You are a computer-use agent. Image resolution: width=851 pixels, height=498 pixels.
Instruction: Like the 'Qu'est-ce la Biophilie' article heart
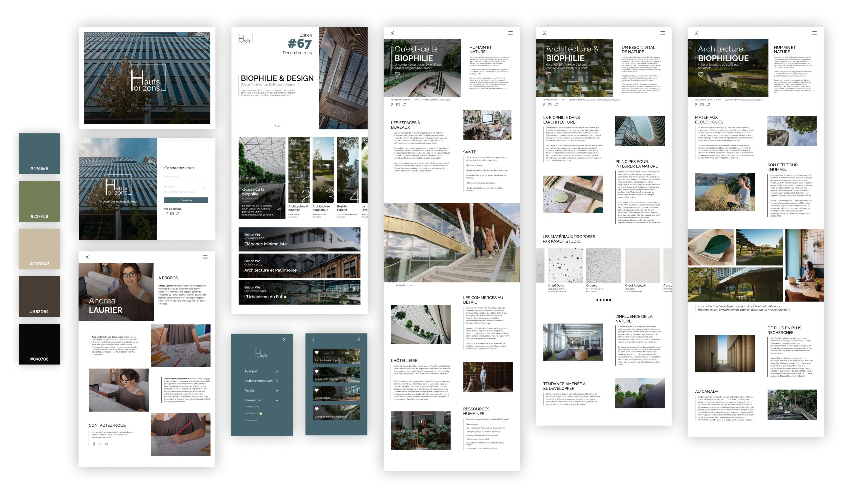(x=397, y=74)
